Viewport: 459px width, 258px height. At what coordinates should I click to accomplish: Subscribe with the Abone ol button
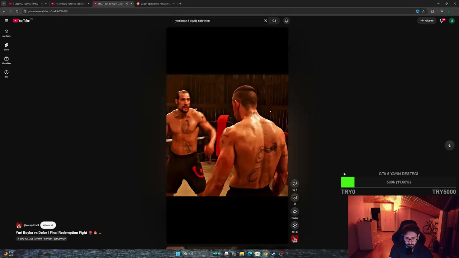tap(48, 225)
